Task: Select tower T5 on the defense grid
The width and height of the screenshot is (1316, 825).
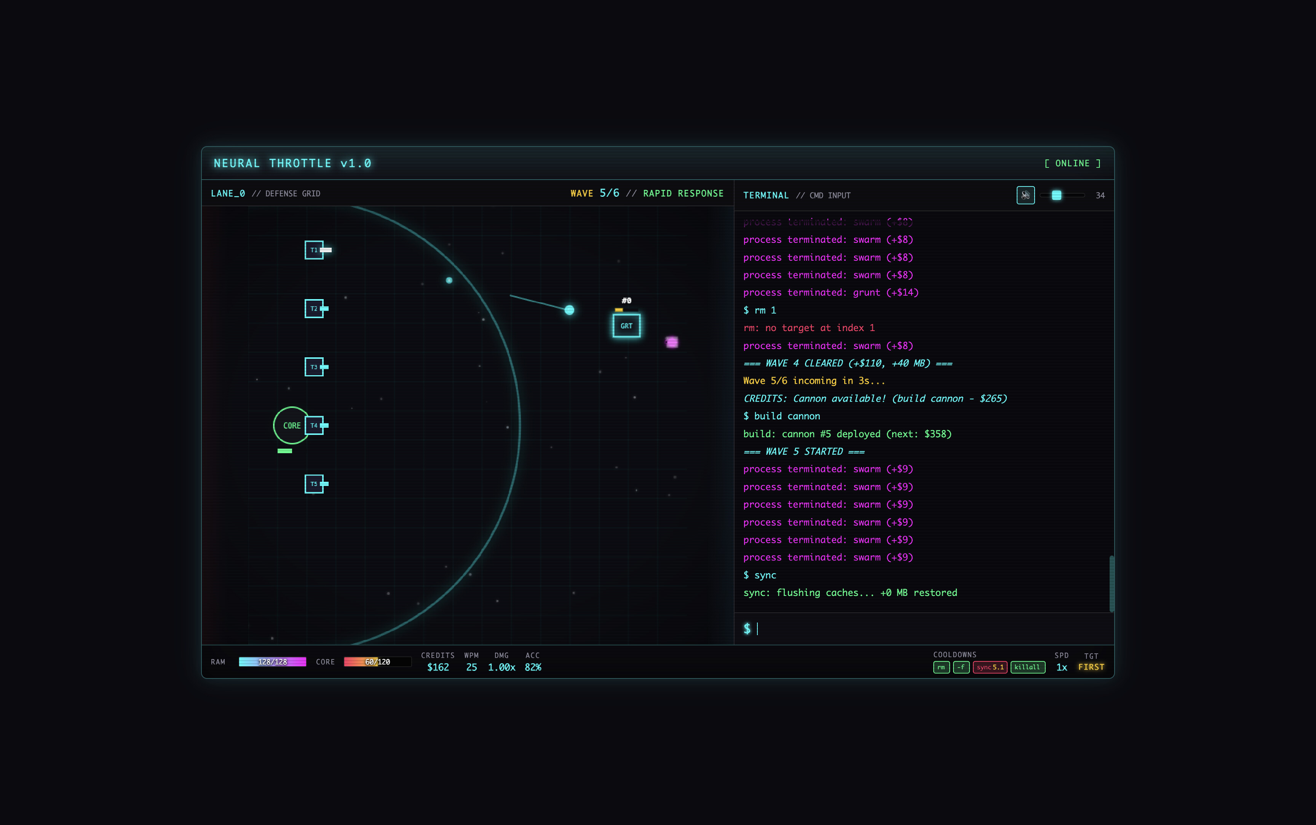Action: tap(314, 483)
